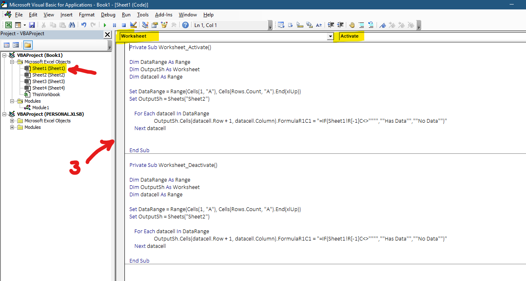The height and width of the screenshot is (281, 526).
Task: Click the Redo arrow icon
Action: (93, 25)
